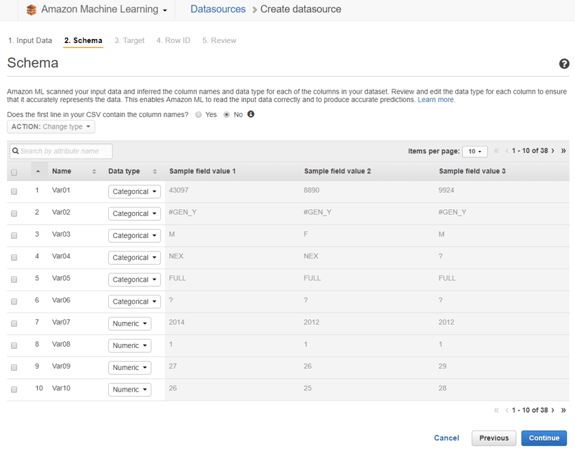Check the Var01 row checkbox

tap(14, 191)
